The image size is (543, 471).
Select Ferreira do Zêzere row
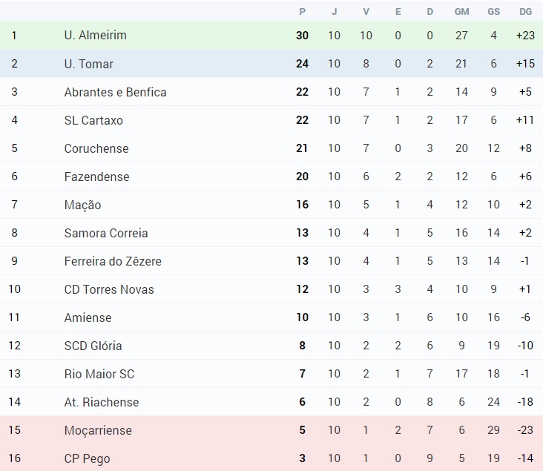(x=271, y=261)
